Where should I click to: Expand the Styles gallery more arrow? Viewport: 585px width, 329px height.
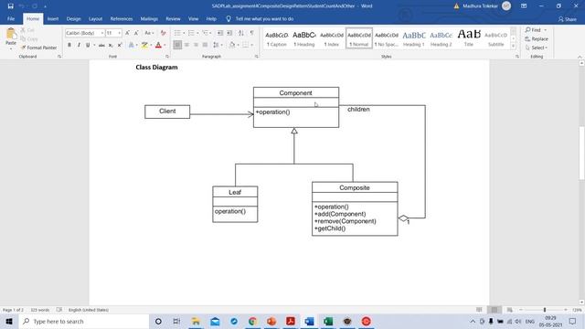click(x=513, y=46)
